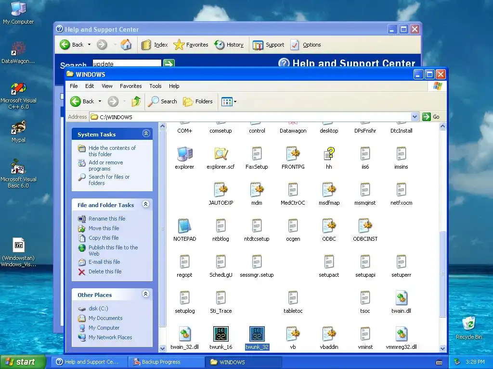The width and height of the screenshot is (493, 369).
Task: Collapse the System Tasks panel
Action: [146, 134]
